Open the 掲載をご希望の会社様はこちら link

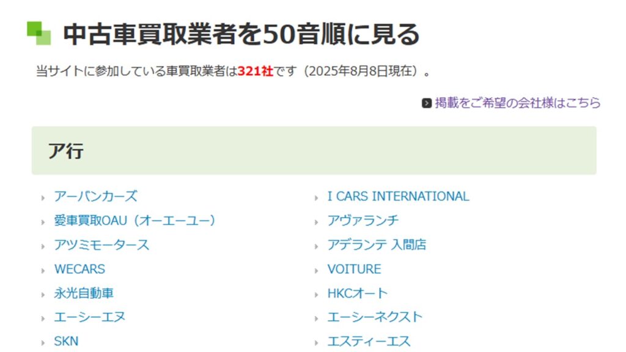(x=517, y=103)
